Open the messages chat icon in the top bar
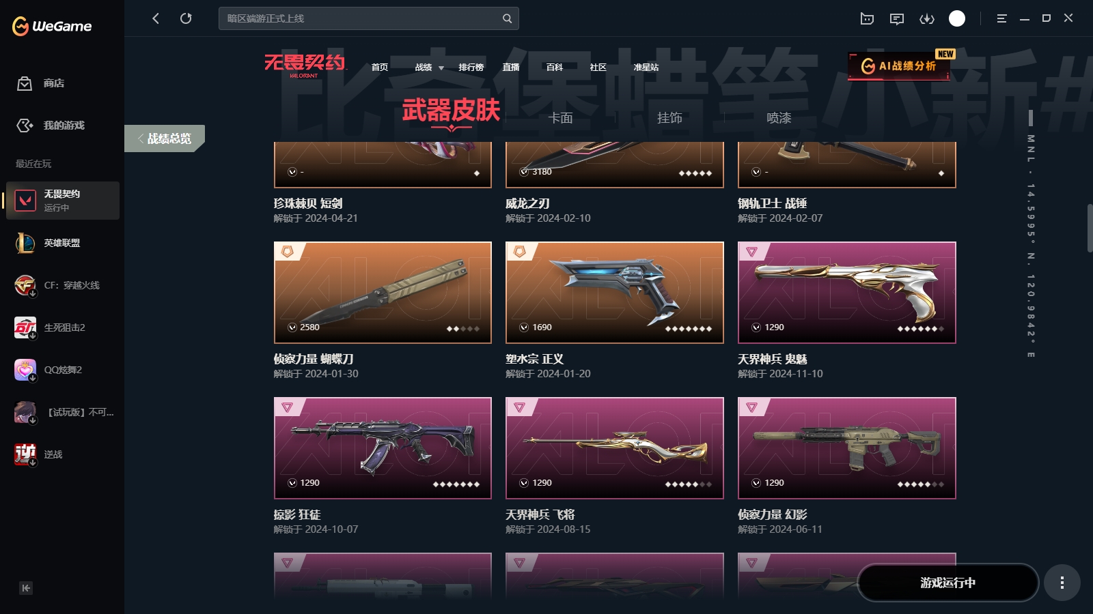This screenshot has width=1093, height=614. 897,18
